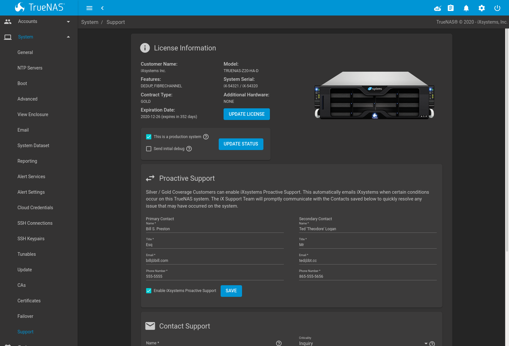Click the UPDATE STATUS button
This screenshot has height=346, width=509.
(x=241, y=144)
